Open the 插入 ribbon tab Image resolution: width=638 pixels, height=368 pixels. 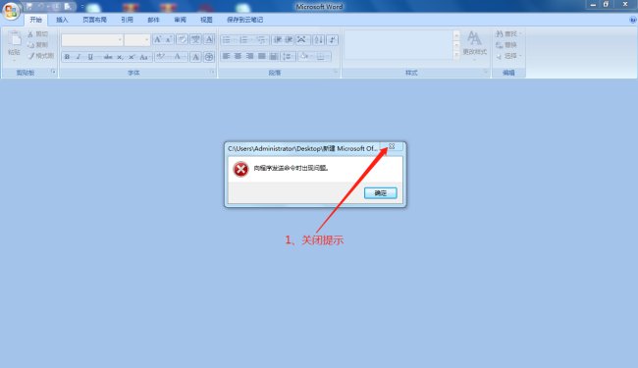pos(62,20)
